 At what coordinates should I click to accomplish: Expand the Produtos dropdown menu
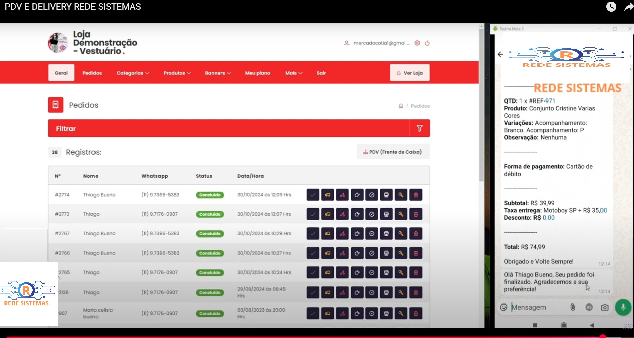tap(177, 73)
